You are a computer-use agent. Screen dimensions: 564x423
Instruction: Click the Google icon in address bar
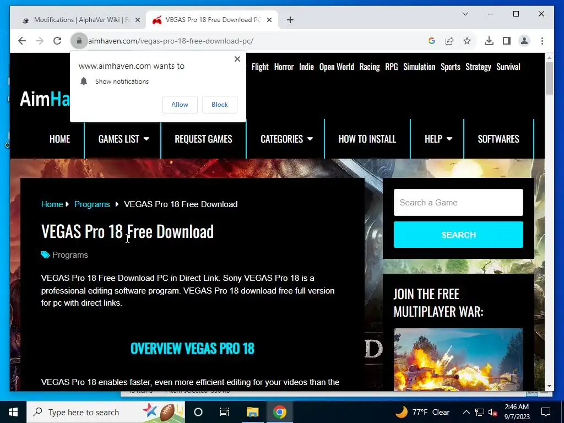(432, 41)
